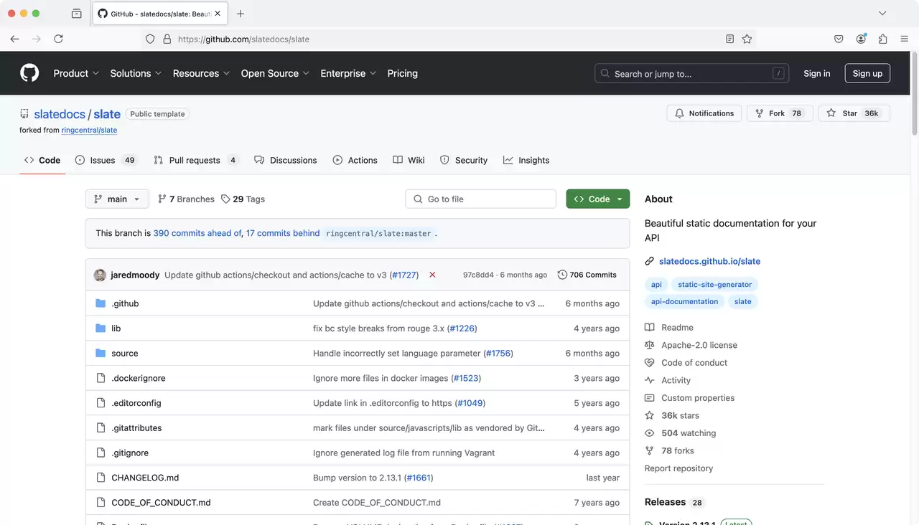The image size is (919, 525).
Task: Select the Code tab
Action: [x=42, y=160]
